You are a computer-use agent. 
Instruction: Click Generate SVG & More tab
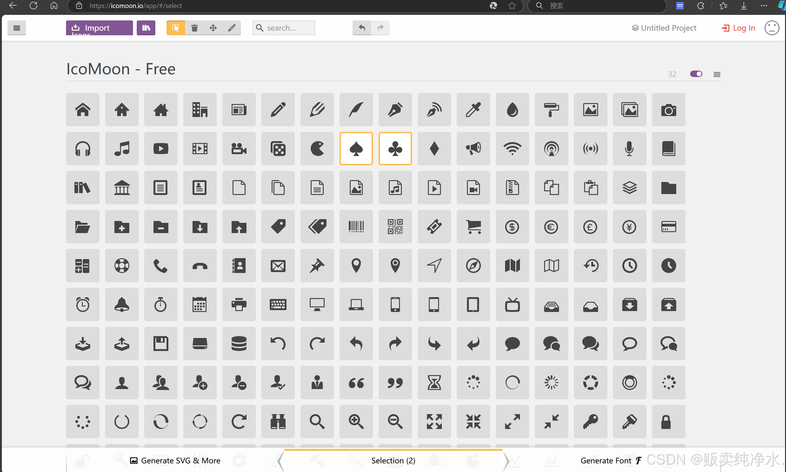[175, 461]
